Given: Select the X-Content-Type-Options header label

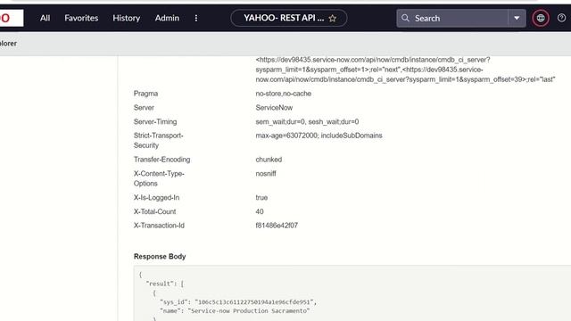Looking at the screenshot, I should click(x=159, y=178).
